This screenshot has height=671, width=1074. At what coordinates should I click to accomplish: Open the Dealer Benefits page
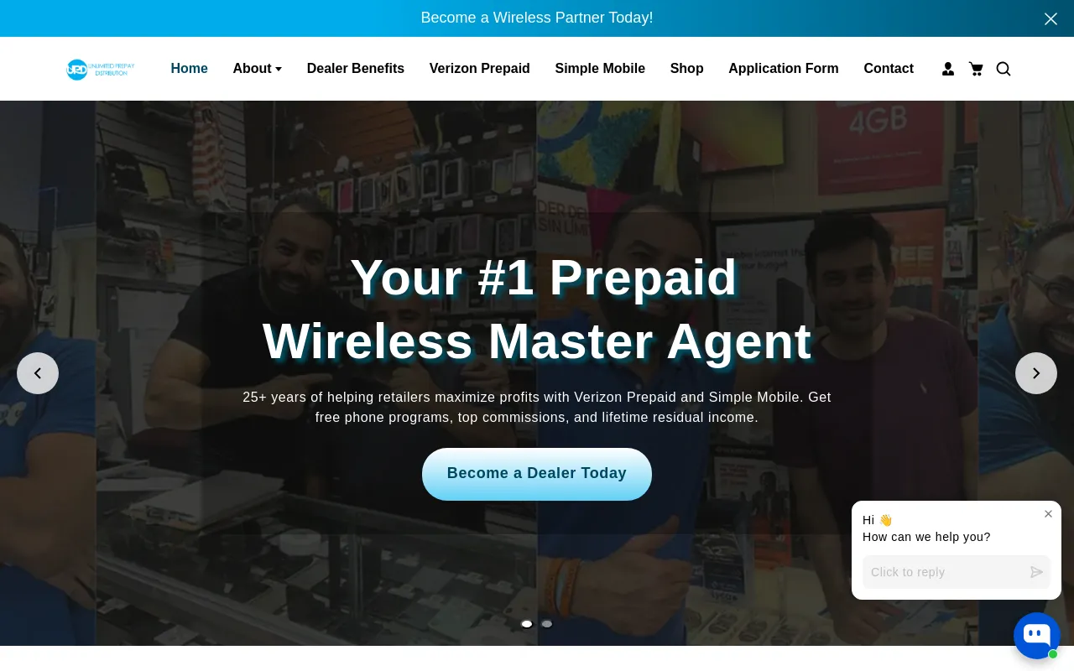(x=356, y=69)
